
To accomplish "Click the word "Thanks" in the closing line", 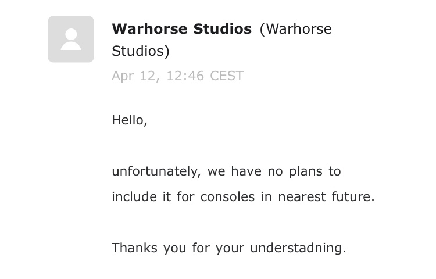I will click(x=134, y=248).
